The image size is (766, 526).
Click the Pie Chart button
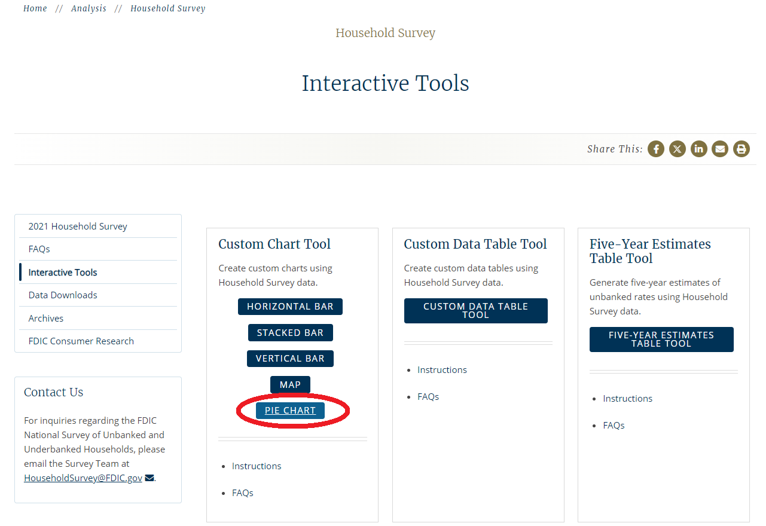pos(290,411)
